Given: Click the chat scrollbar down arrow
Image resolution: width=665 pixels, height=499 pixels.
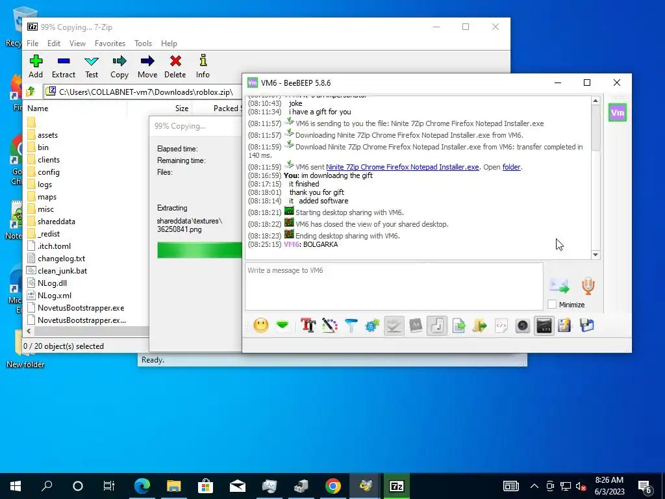Looking at the screenshot, I should point(596,255).
